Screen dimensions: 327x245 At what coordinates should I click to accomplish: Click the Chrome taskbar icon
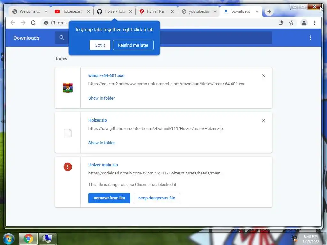(28, 239)
